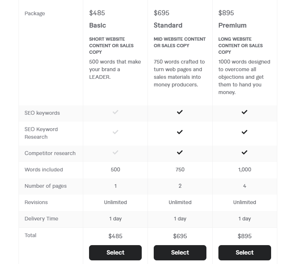298x264 pixels.
Task: Click Select button under Premium package
Action: pos(245,253)
